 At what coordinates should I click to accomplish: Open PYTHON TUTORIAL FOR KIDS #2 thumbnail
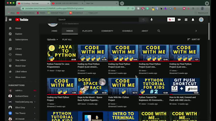154,86
